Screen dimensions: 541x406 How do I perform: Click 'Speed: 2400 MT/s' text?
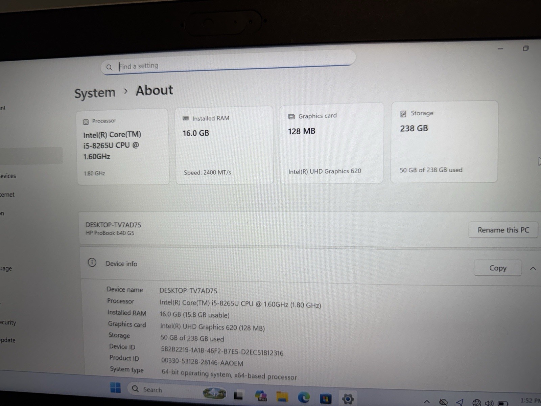207,173
